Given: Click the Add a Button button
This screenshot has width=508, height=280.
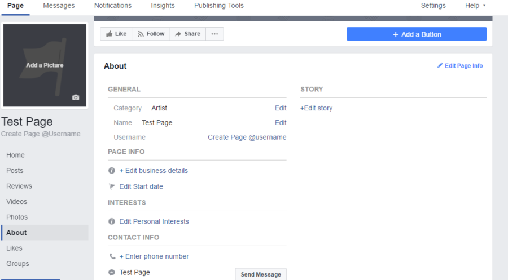Looking at the screenshot, I should 417,34.
